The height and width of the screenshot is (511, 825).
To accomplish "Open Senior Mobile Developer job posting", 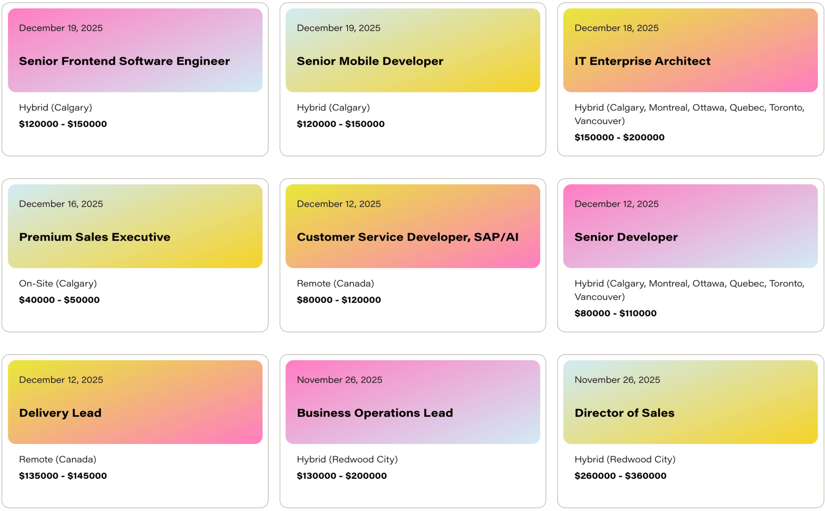I will click(370, 61).
